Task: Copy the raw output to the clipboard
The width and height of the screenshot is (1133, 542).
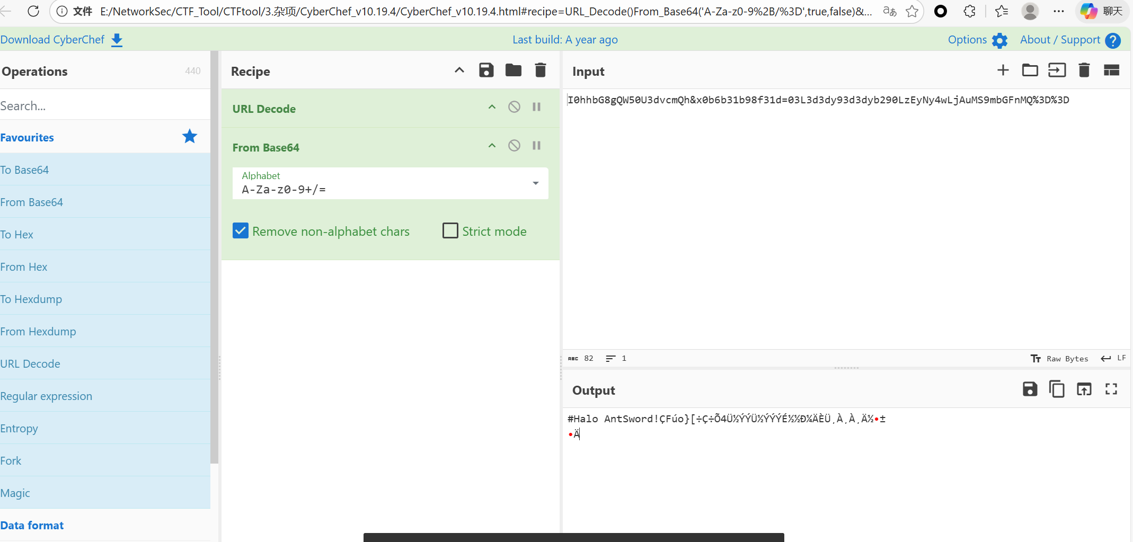Action: tap(1057, 389)
